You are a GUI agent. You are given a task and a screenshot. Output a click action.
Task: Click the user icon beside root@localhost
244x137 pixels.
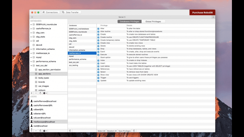tap(32, 126)
